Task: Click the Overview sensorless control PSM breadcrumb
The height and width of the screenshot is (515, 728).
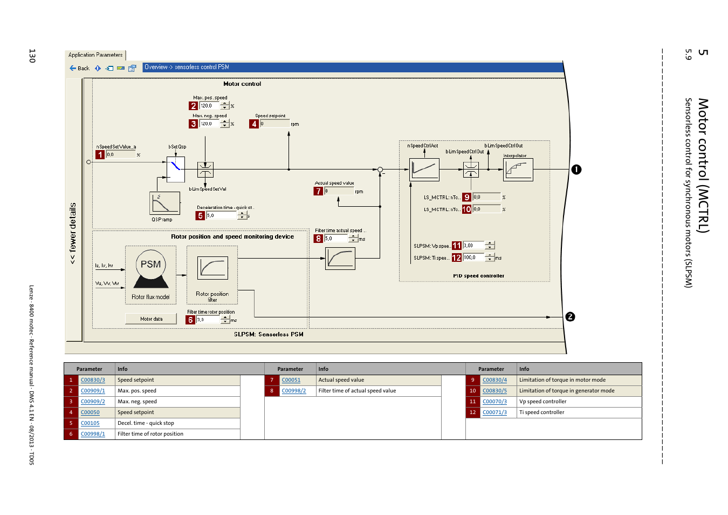Action: pos(187,67)
